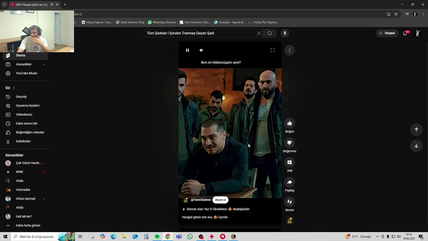Image resolution: width=428 pixels, height=241 pixels.
Task: Show hidden system tray icons
Action: pyautogui.click(x=378, y=237)
